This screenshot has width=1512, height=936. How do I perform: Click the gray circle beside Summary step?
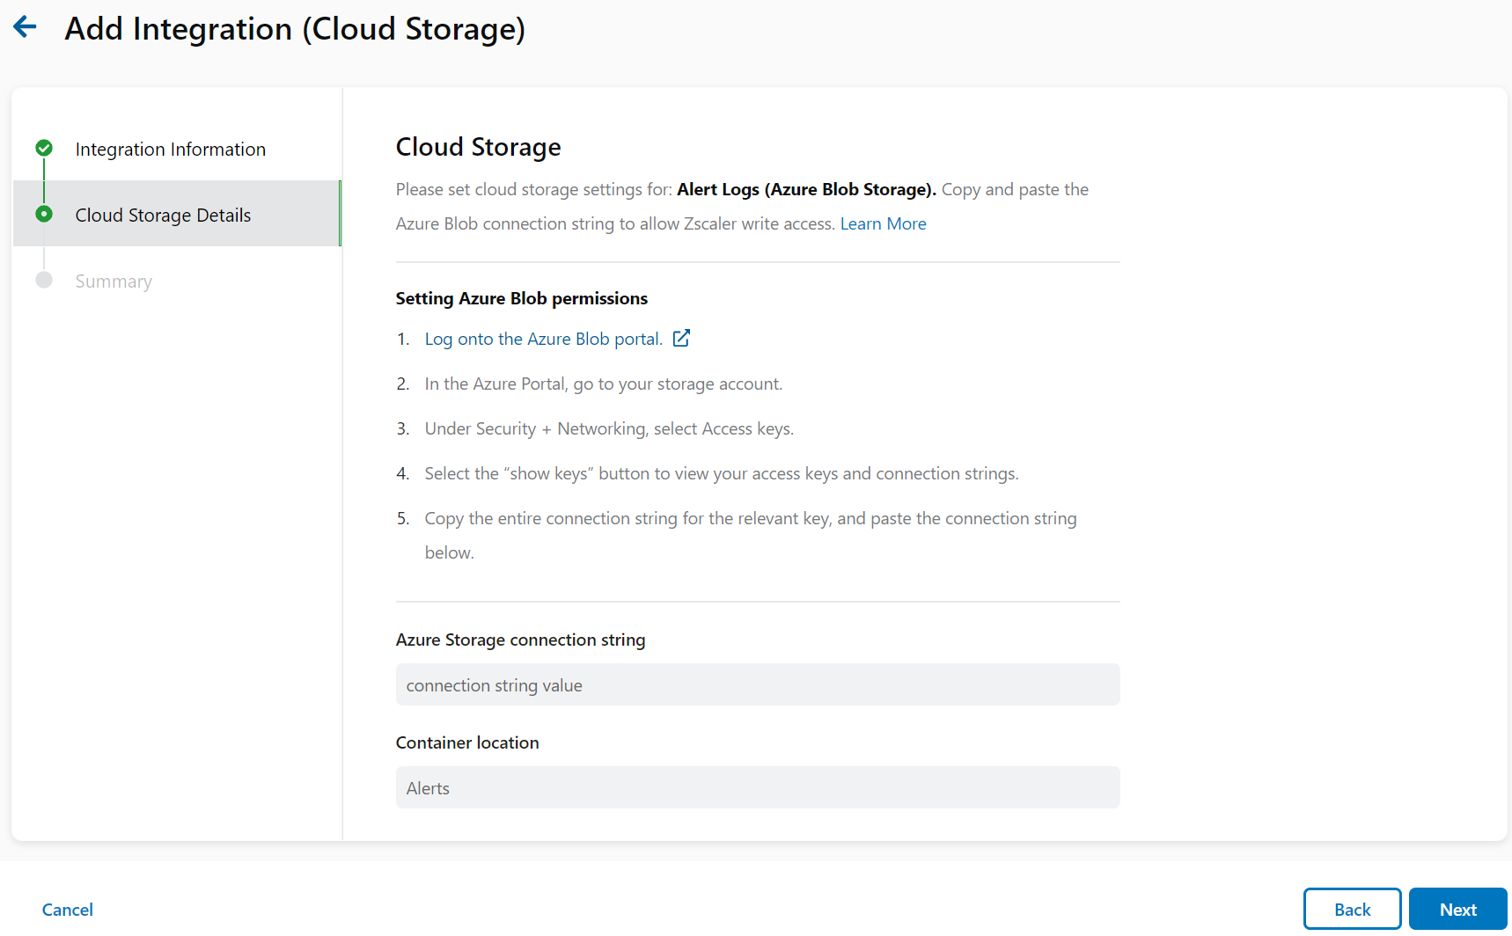[x=44, y=281]
